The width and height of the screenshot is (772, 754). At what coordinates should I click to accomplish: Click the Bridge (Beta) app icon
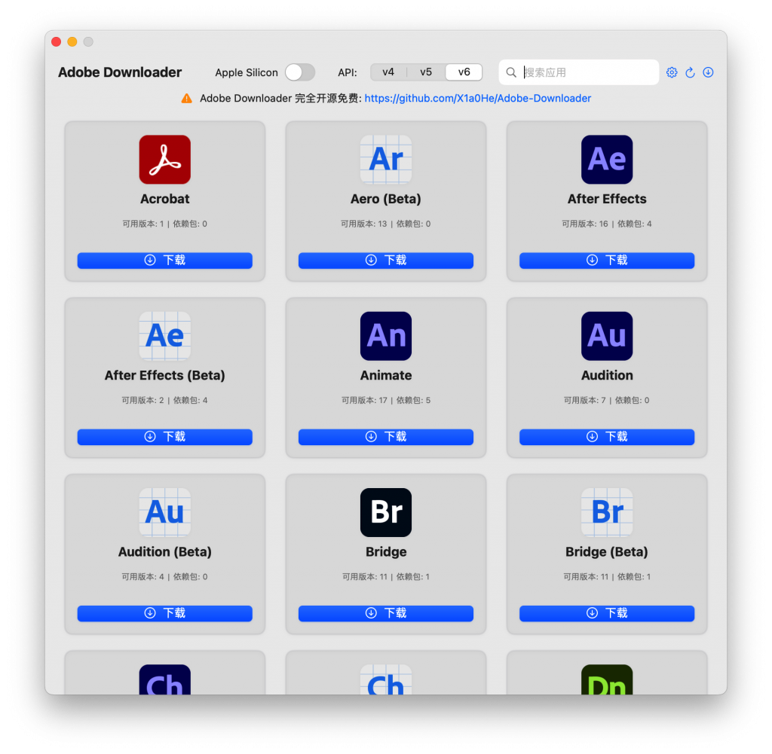click(x=607, y=512)
